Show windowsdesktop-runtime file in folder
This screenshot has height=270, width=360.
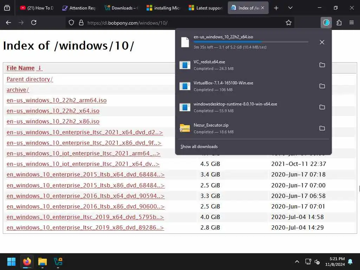point(322,107)
